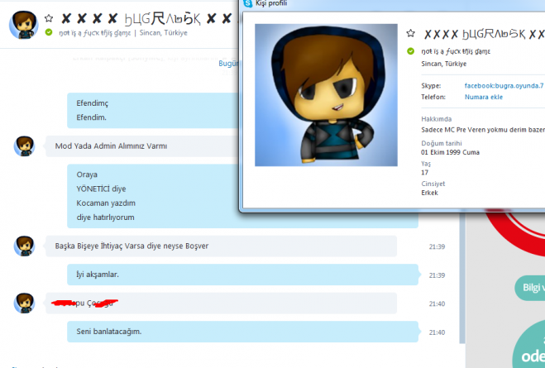This screenshot has height=368, width=545.
Task: Click the large profile picture in Kişi profili
Action: pos(326,95)
